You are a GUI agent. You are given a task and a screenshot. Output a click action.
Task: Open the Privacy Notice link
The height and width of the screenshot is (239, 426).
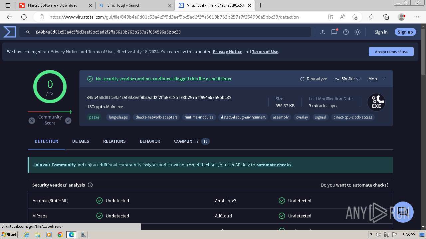click(227, 51)
